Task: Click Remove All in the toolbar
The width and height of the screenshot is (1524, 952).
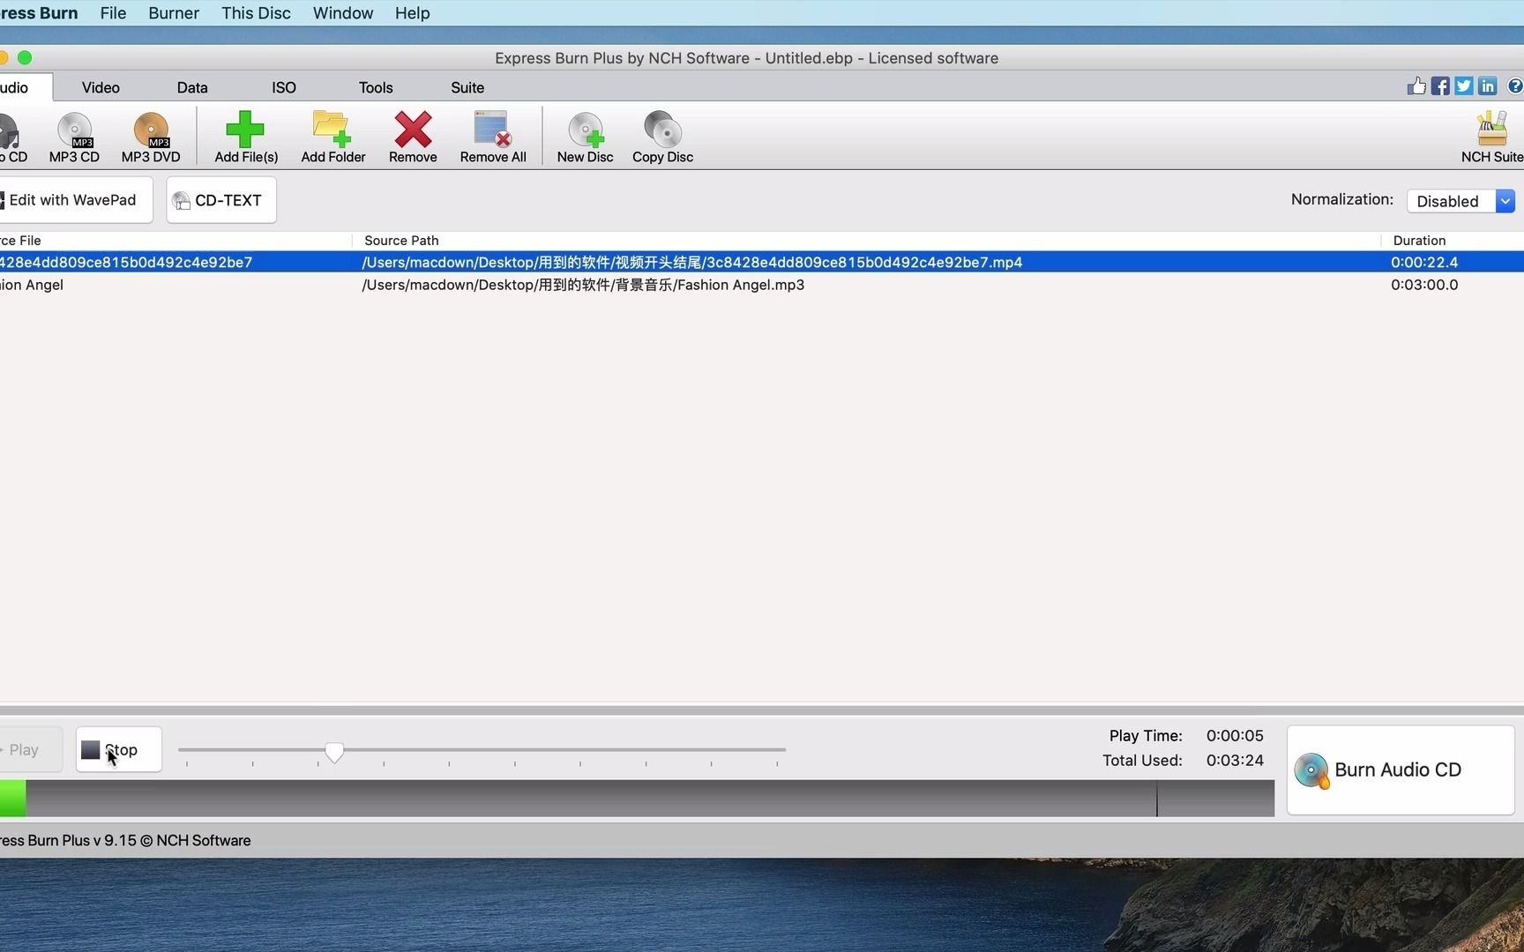Action: tap(493, 138)
